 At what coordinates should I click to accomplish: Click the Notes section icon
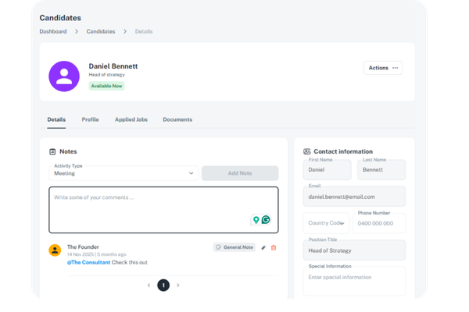[x=52, y=151]
